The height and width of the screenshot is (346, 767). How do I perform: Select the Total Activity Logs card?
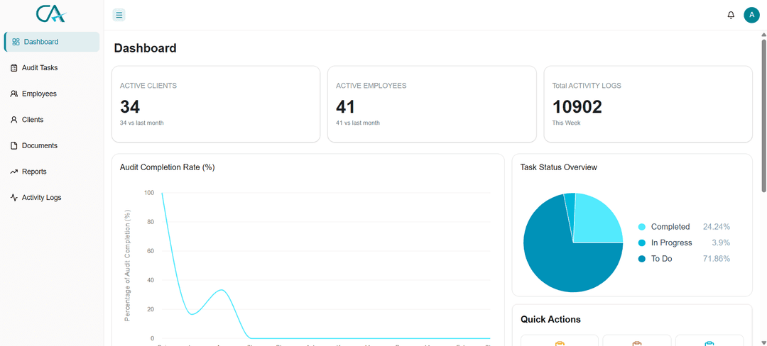pos(648,104)
